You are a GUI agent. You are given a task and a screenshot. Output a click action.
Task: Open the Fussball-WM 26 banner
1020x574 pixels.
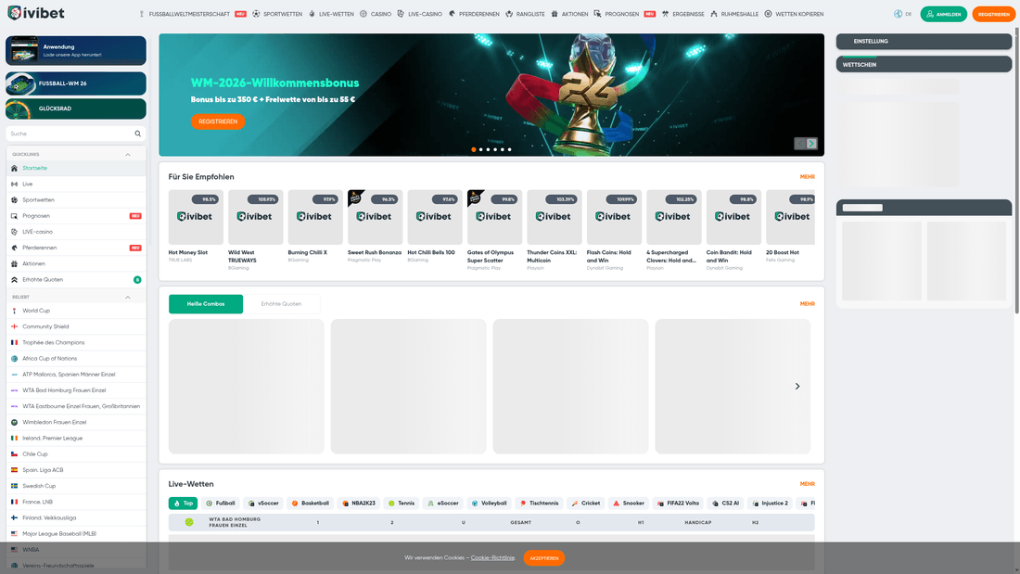click(x=76, y=83)
